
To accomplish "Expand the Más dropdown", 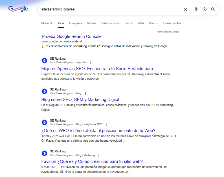I will click(153, 23).
